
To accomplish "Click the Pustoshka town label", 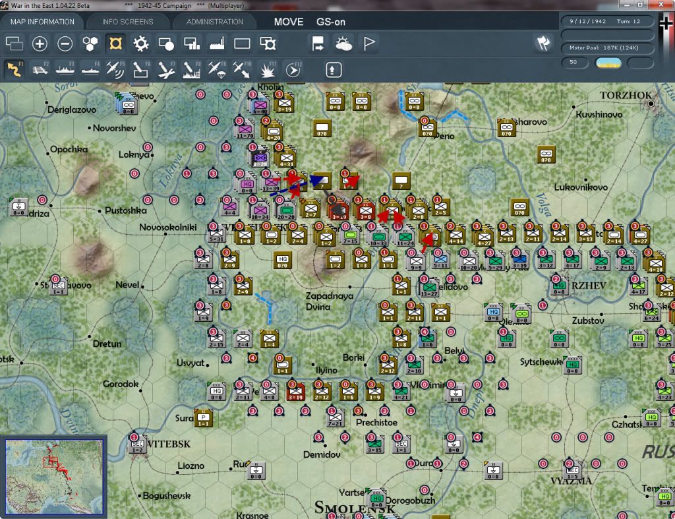I will coord(126,210).
